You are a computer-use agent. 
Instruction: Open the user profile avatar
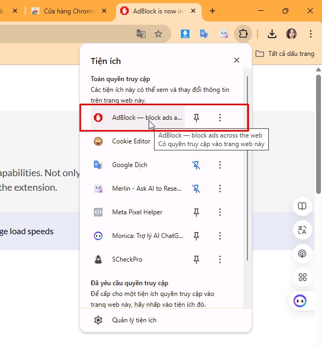(291, 34)
